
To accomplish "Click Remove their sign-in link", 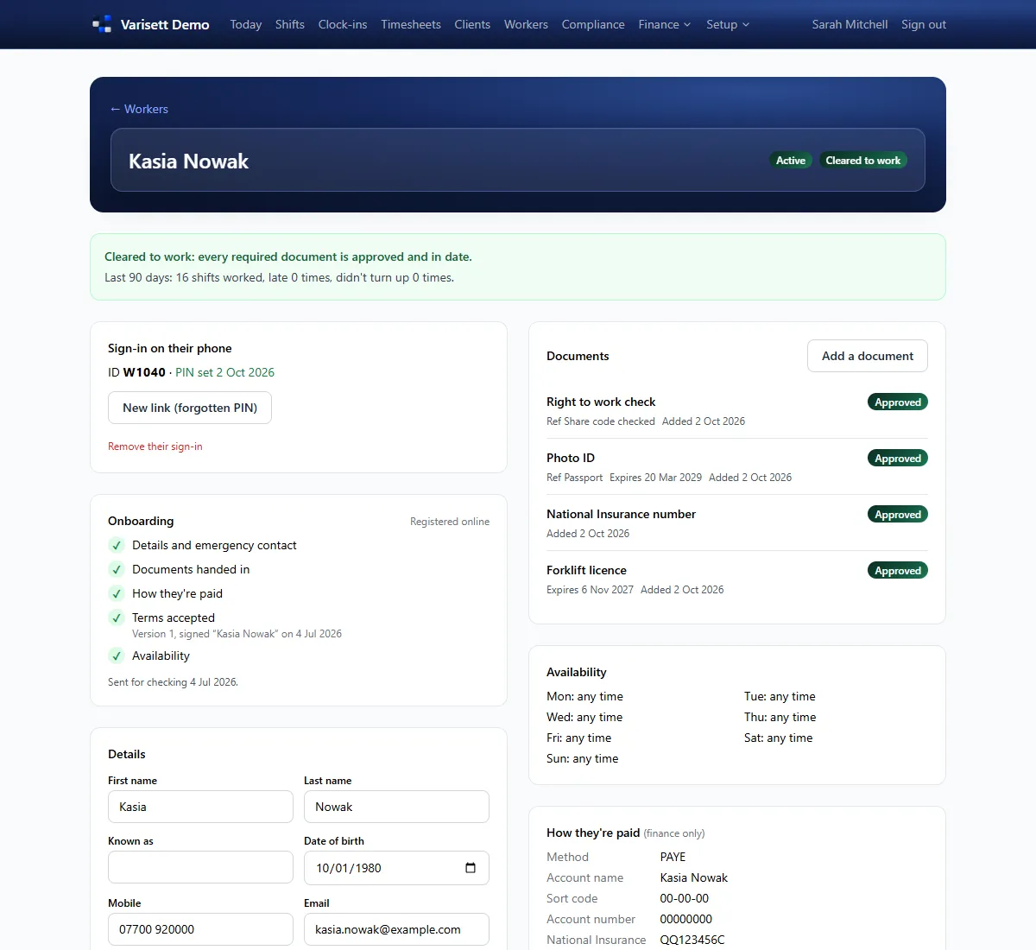I will tap(155, 446).
